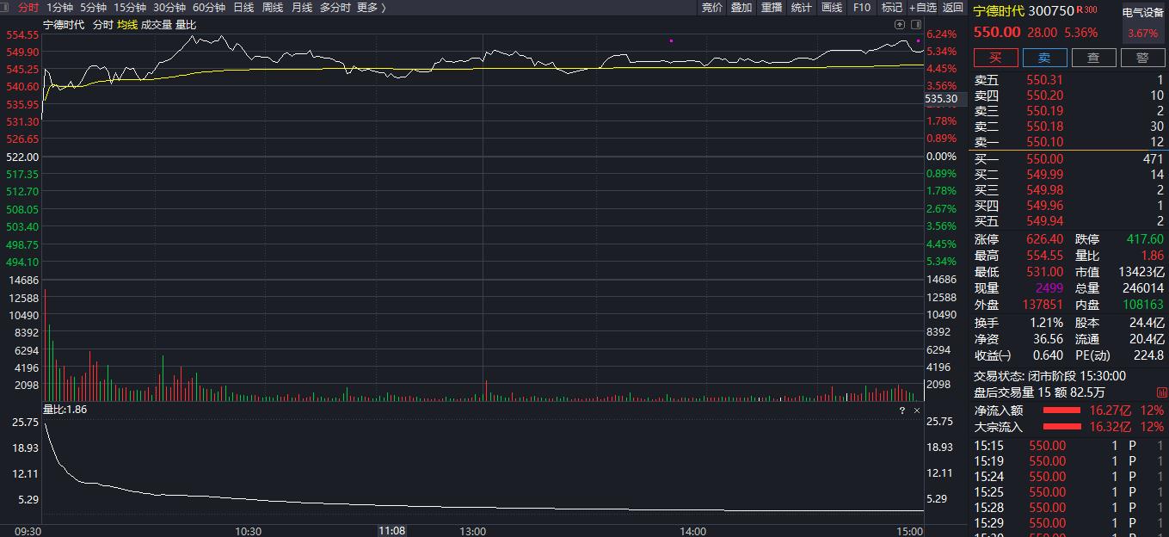Click the 宁德时代 label in chart legend

65,25
